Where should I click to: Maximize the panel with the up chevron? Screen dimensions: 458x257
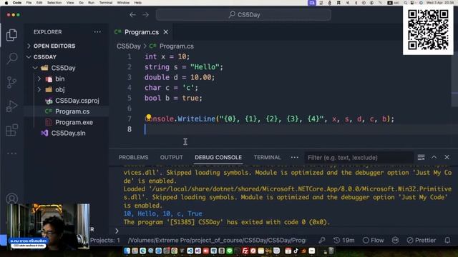pyautogui.click(x=434, y=157)
